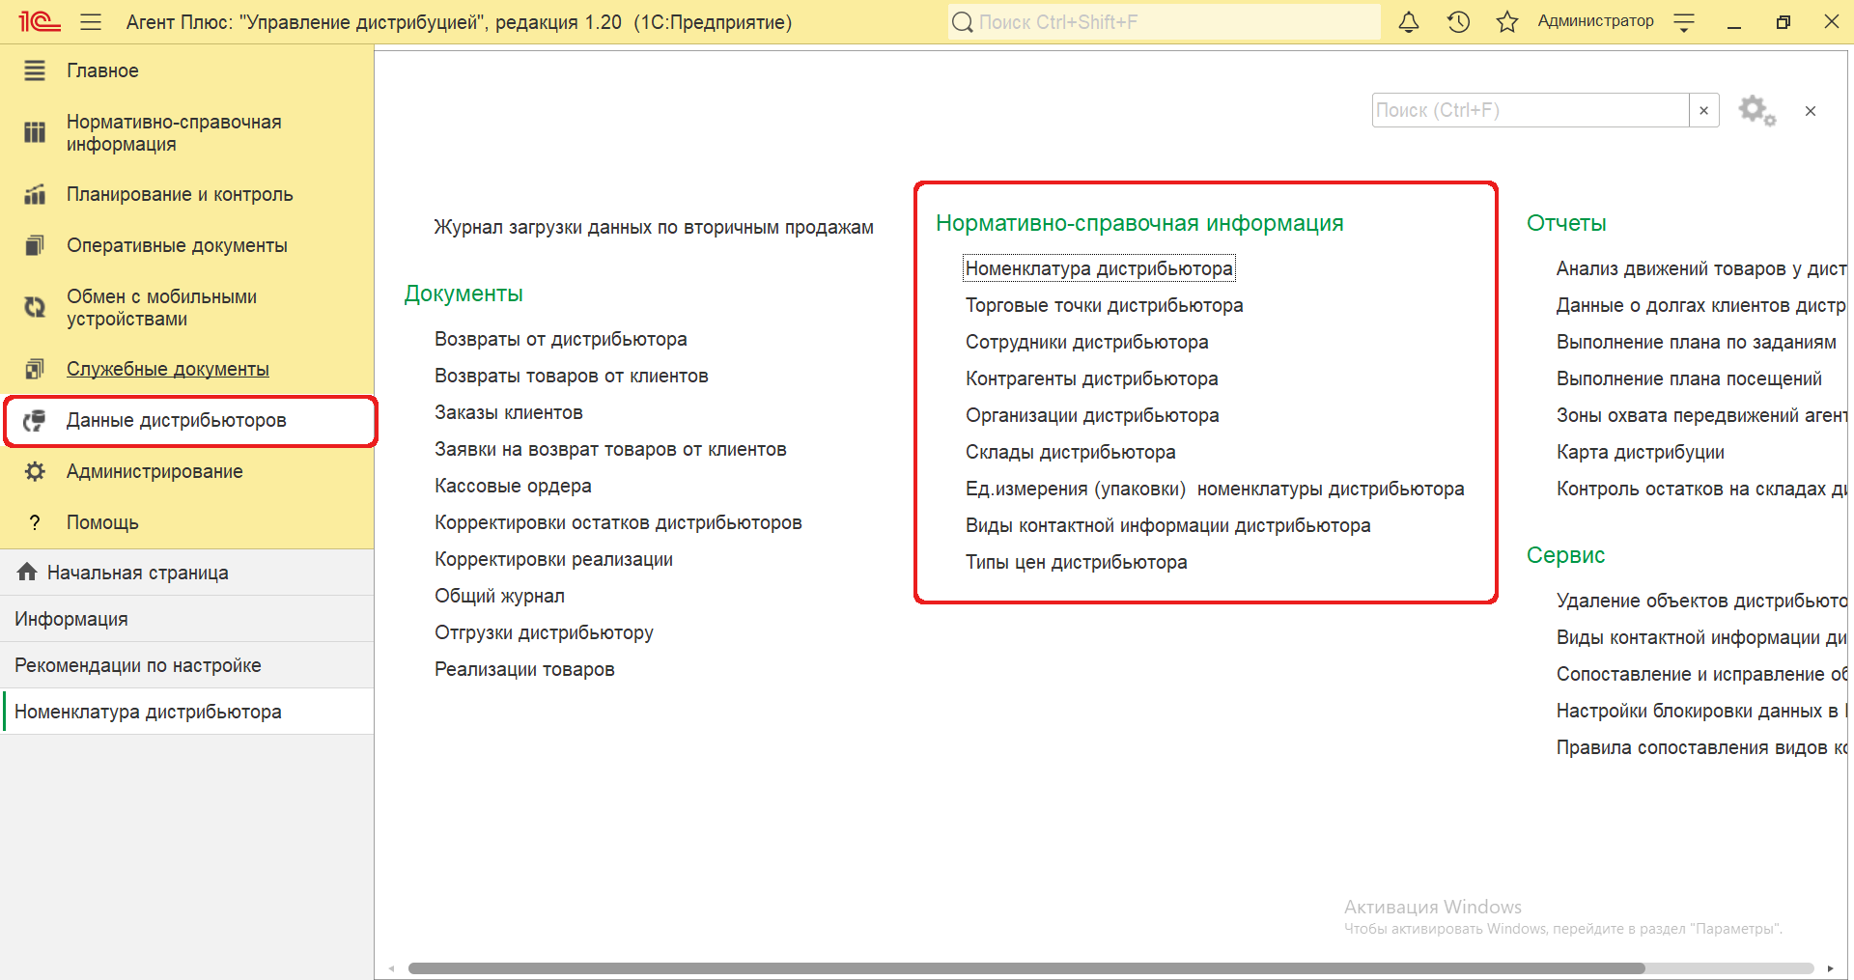
Task: Open the notifications bell icon
Action: [1409, 21]
